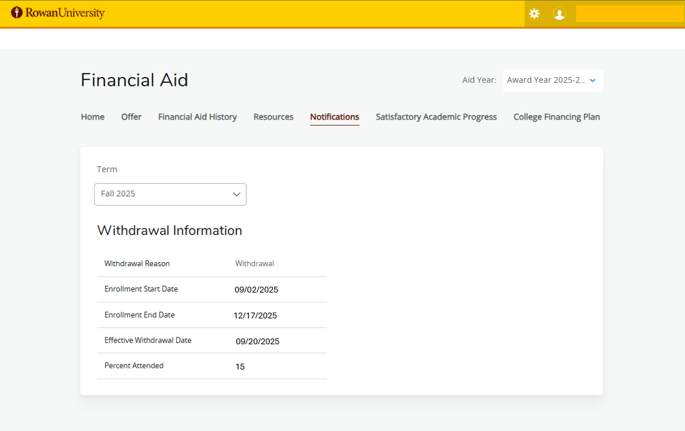Click the Percent Attended value 15
The image size is (685, 431).
coord(240,367)
